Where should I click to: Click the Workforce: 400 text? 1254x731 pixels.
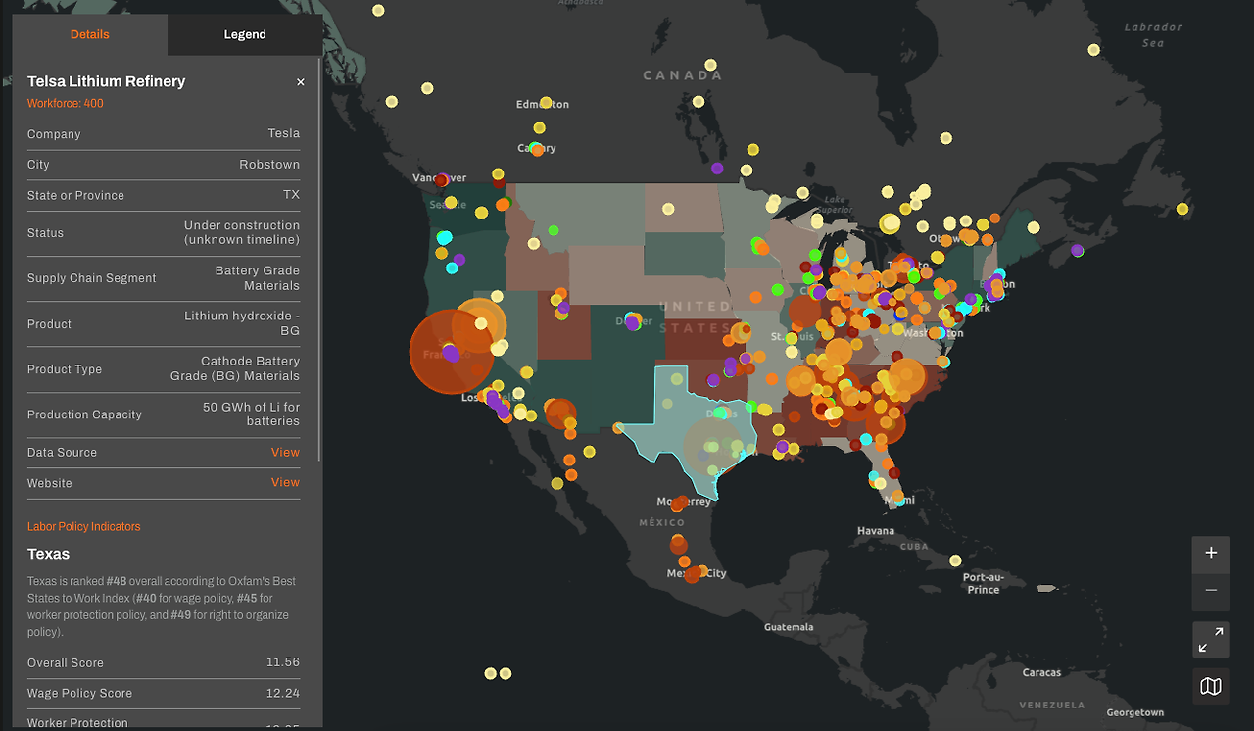click(x=66, y=103)
